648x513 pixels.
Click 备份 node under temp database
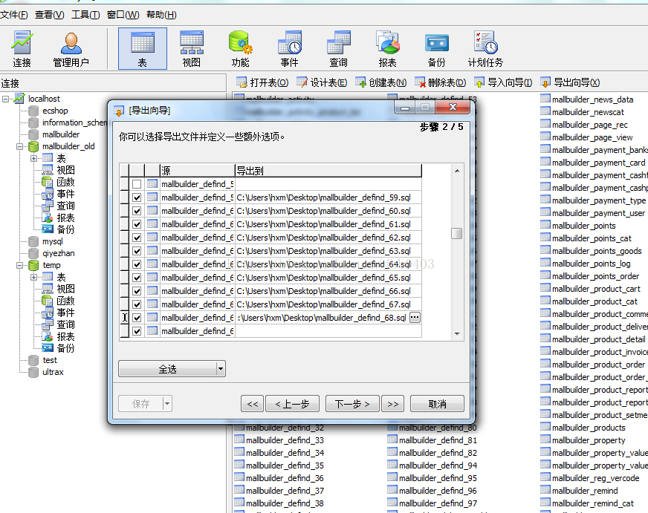click(65, 348)
